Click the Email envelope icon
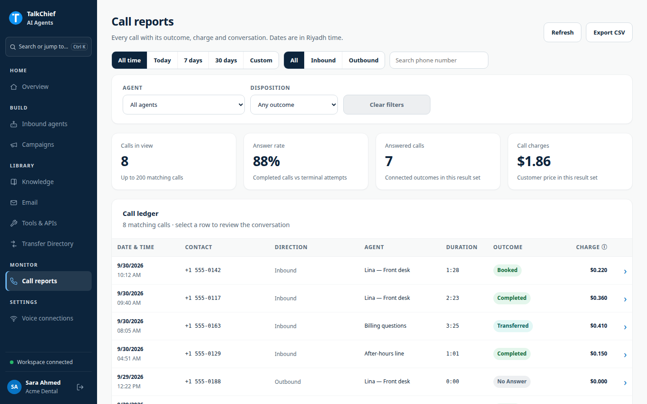This screenshot has width=647, height=404. 14,202
